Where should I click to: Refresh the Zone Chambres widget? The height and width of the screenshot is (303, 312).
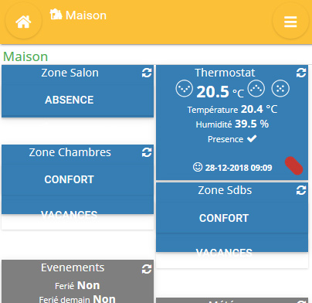coord(147,152)
